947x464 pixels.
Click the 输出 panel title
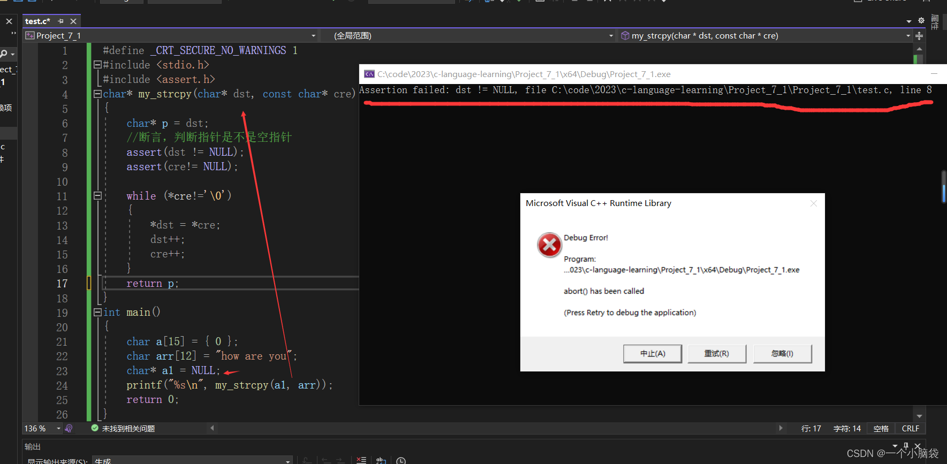(33, 446)
